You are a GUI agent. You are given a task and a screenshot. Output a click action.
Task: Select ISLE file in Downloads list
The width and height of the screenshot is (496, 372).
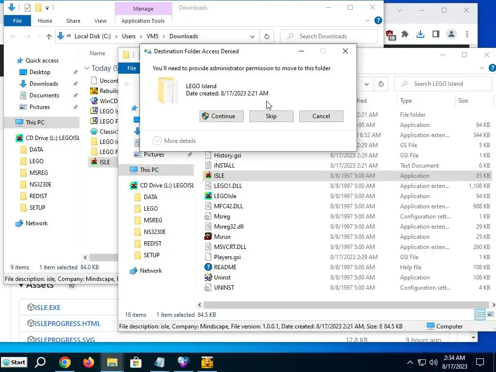(x=105, y=162)
